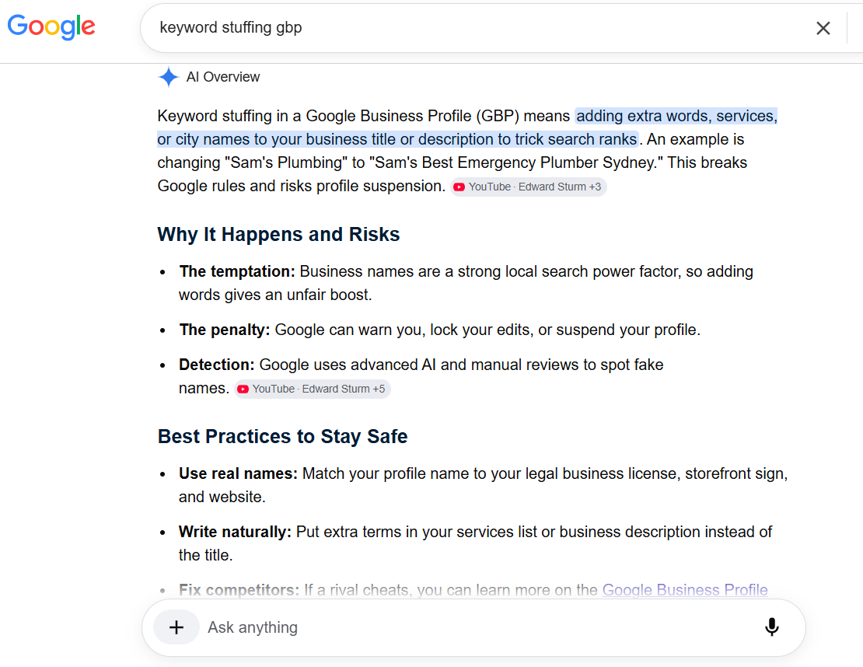Select the bold 'The temptation:' text
The image size is (863, 667).
(x=237, y=271)
